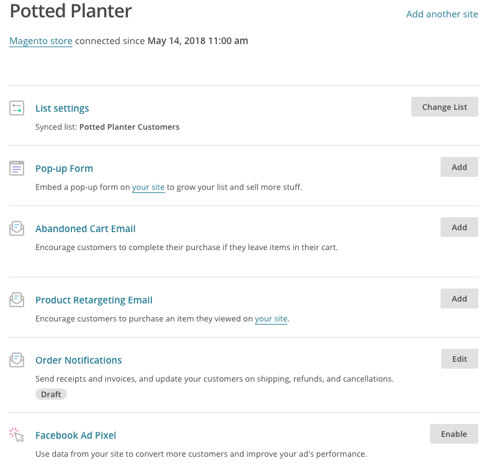Screen dimensions: 487x471
Task: Follow the Magento store link
Action: coord(41,41)
